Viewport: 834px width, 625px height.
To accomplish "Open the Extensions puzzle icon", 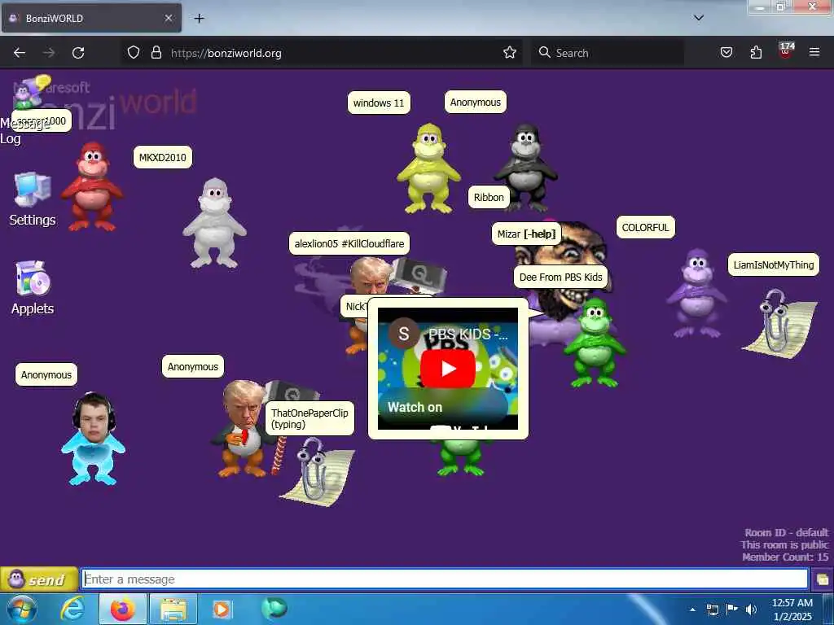I will coord(756,52).
